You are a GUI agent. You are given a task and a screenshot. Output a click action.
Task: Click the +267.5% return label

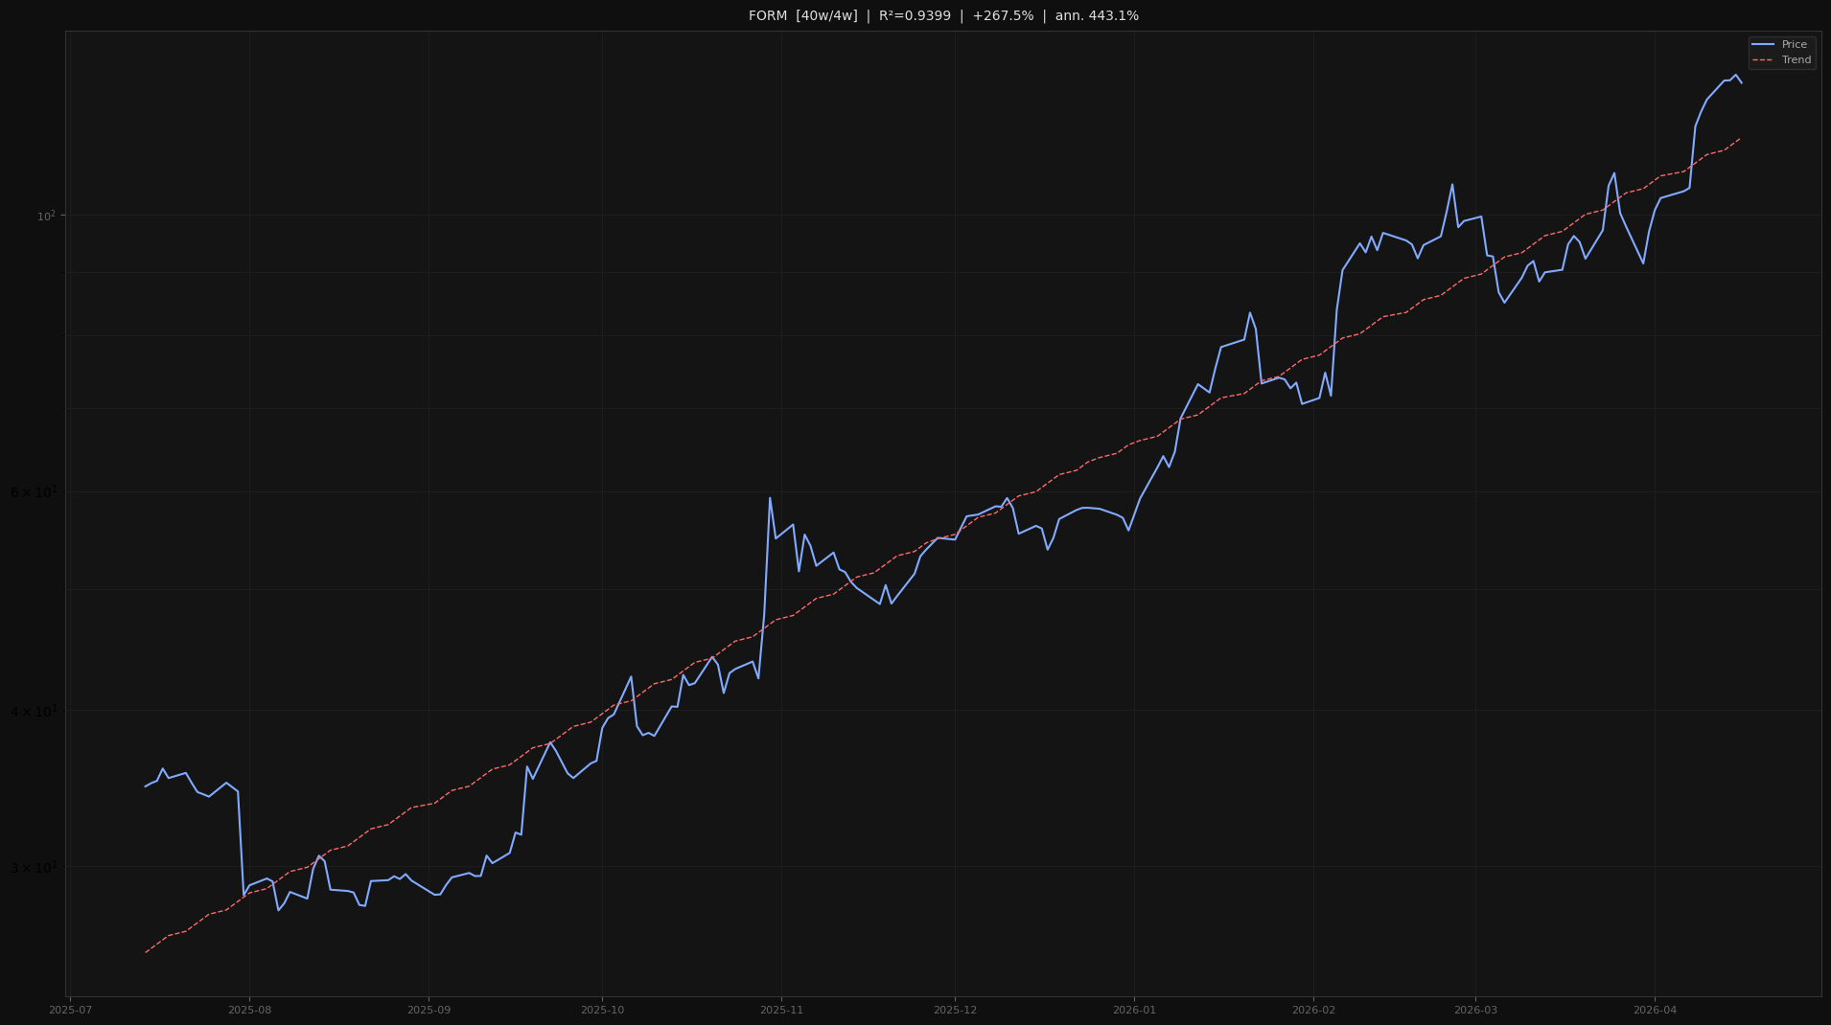1003,15
